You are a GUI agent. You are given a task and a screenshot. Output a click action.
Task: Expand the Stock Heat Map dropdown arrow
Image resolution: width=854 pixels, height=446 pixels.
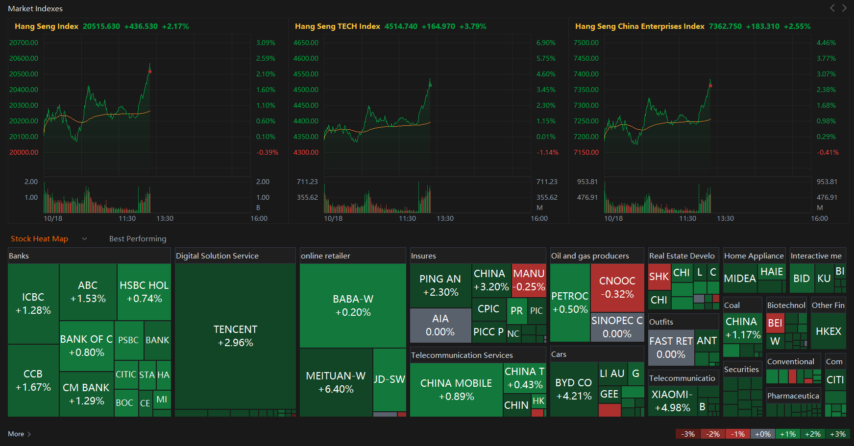pos(84,239)
